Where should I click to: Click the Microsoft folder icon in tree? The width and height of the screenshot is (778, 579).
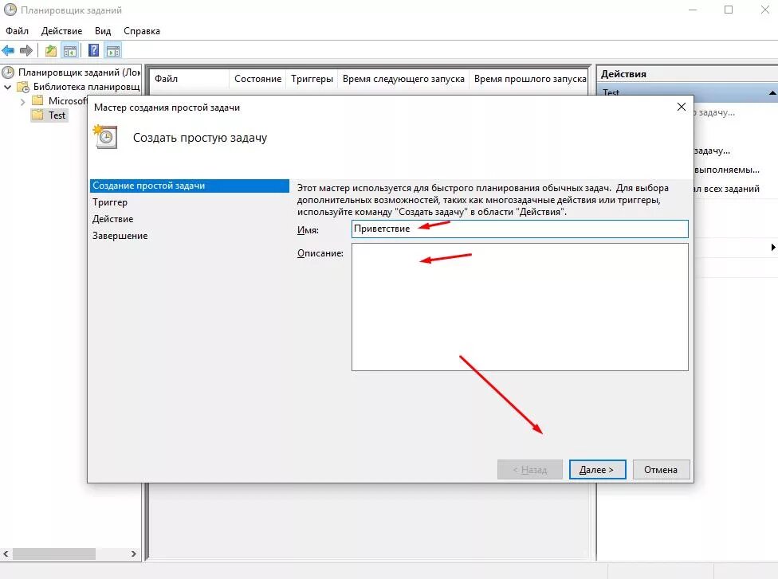pos(37,100)
